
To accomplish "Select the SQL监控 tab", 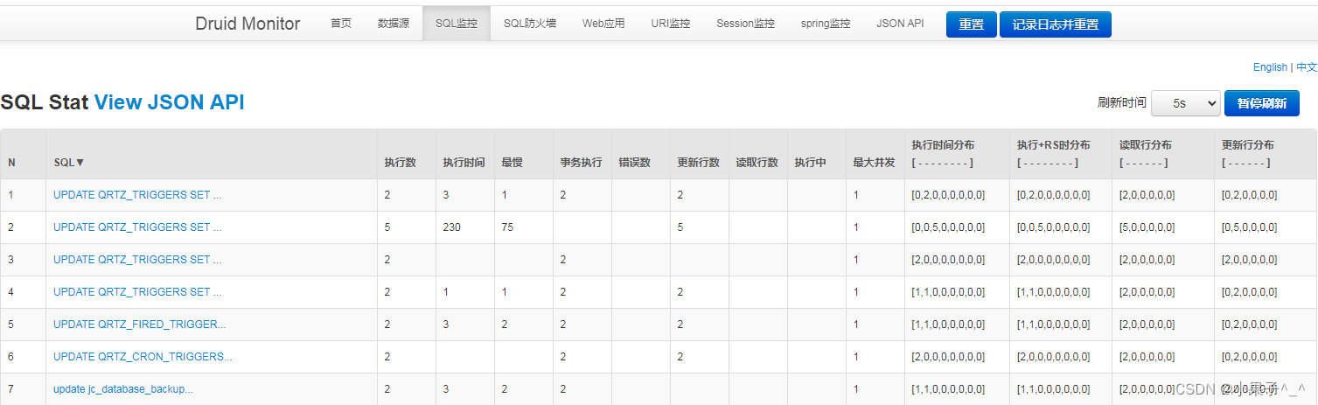I will pos(457,24).
